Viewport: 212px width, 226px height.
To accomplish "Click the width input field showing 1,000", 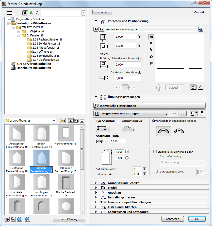I will coord(125,37).
